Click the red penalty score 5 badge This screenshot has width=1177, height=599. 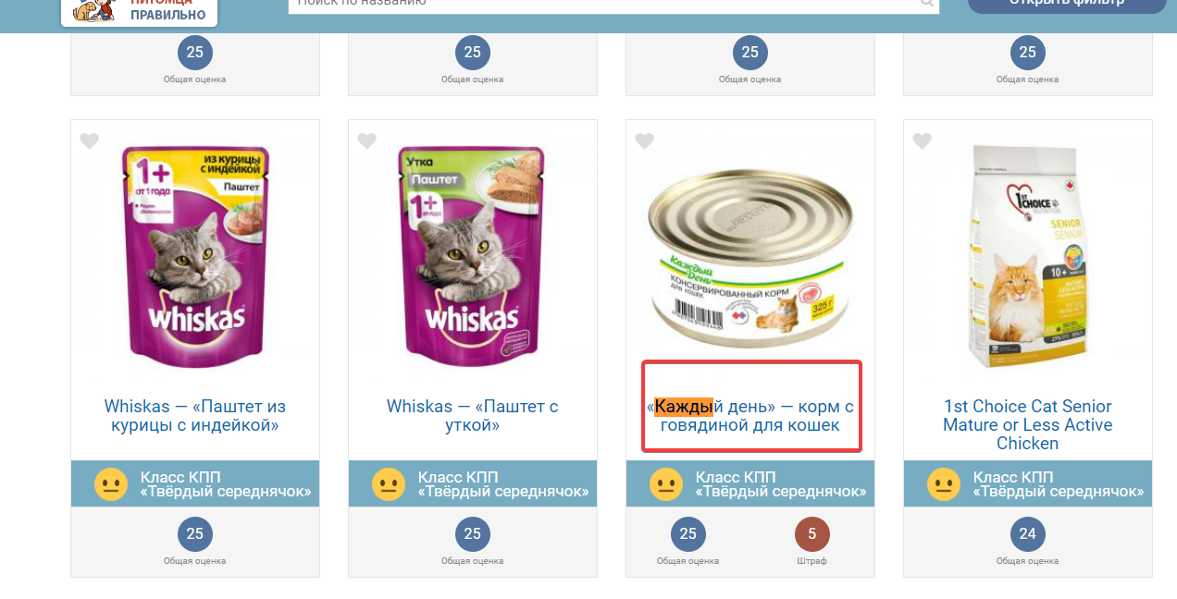812,534
